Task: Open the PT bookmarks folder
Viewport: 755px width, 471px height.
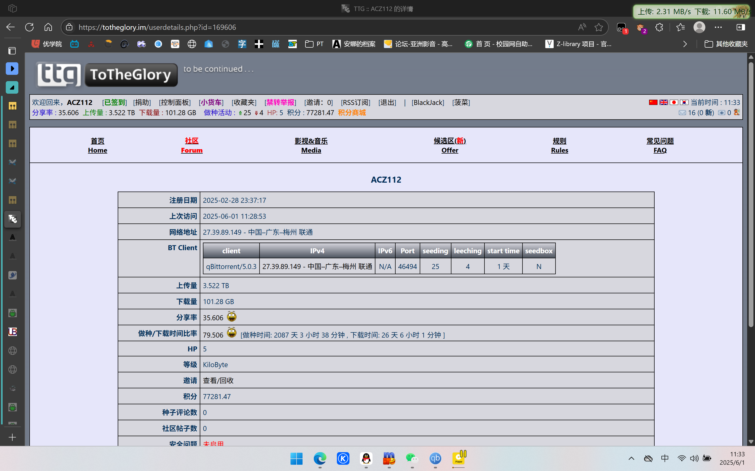Action: click(314, 44)
